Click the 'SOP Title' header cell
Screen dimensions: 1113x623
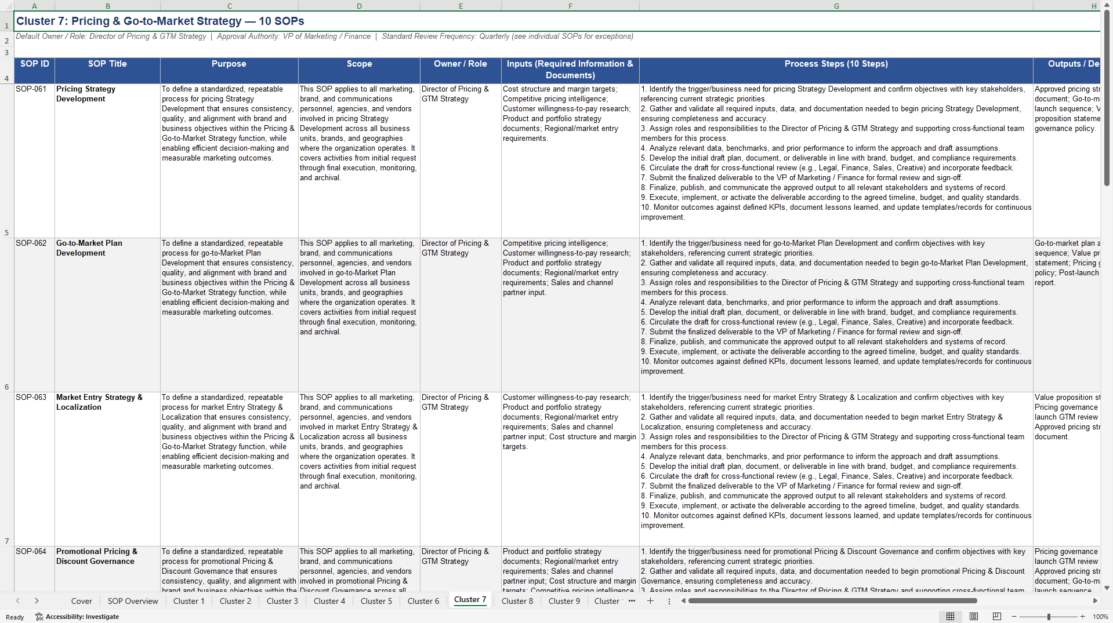click(x=107, y=70)
